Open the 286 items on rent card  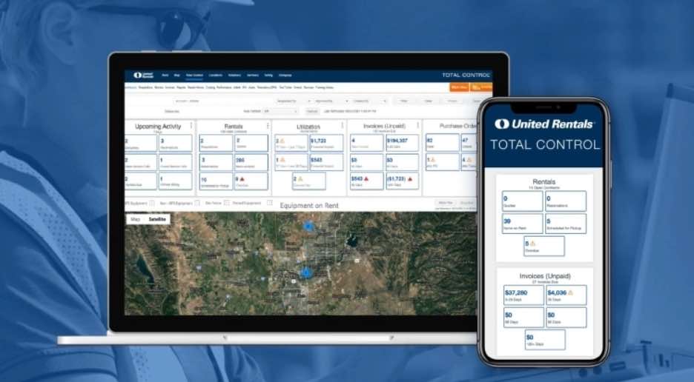(251, 162)
